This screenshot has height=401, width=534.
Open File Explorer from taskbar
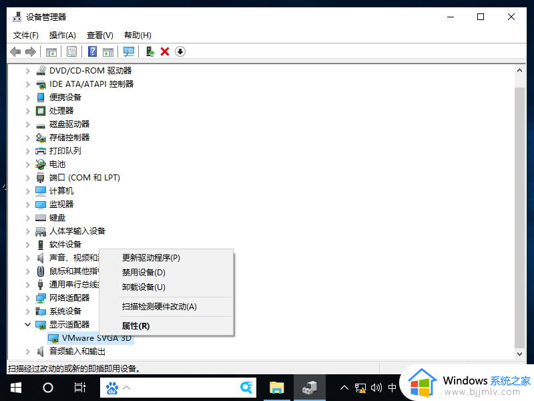click(277, 388)
